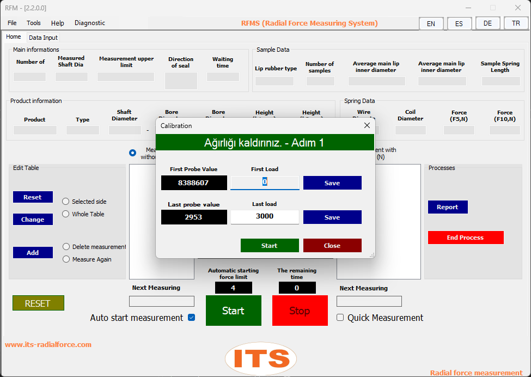This screenshot has height=377, width=531.
Task: Choose the Measure Again option
Action: 66,259
